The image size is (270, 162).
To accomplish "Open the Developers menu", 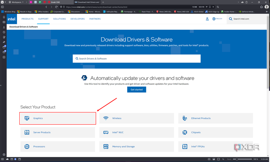I will (78, 19).
